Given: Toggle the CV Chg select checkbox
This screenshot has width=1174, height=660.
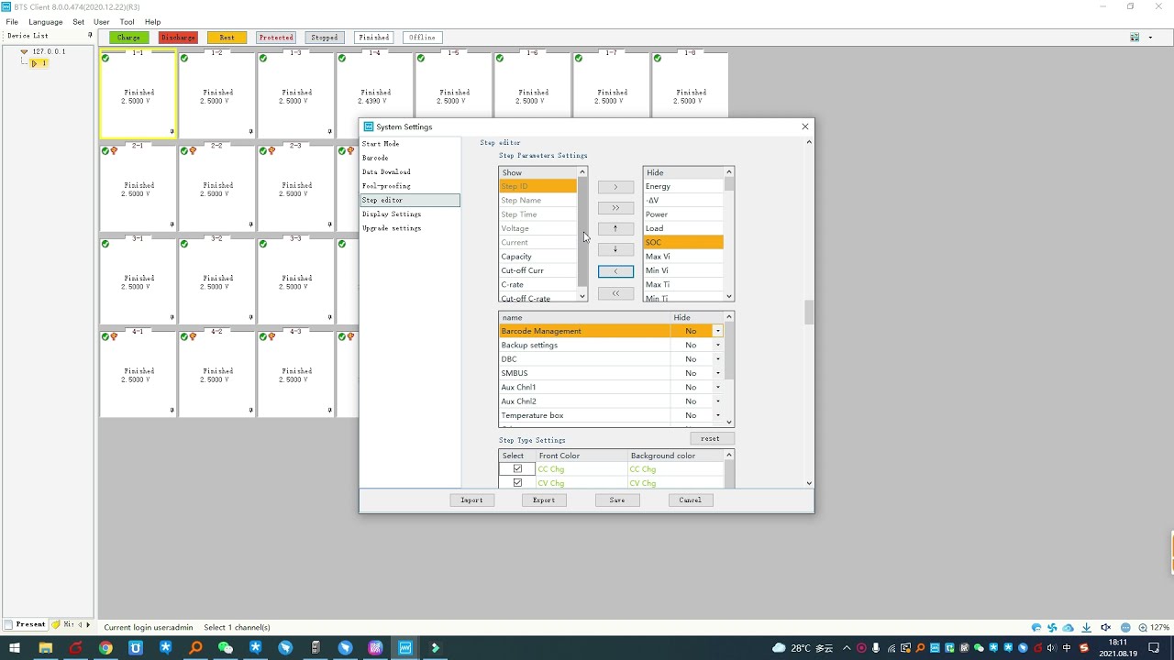Looking at the screenshot, I should (x=517, y=483).
